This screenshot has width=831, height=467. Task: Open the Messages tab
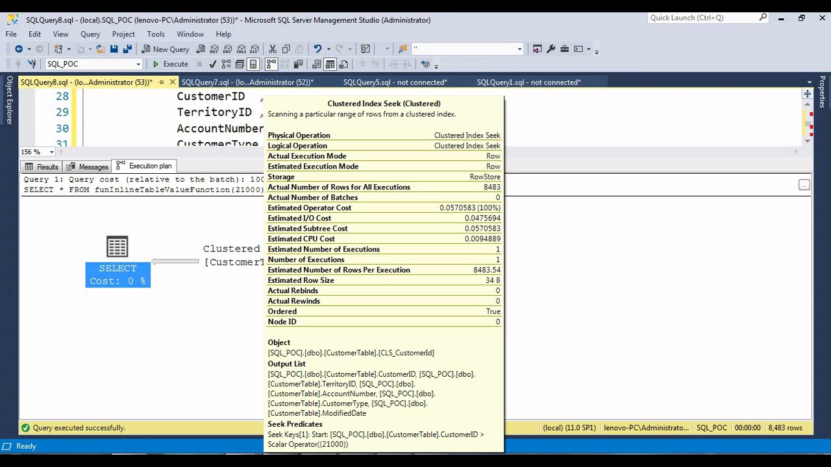(x=87, y=167)
